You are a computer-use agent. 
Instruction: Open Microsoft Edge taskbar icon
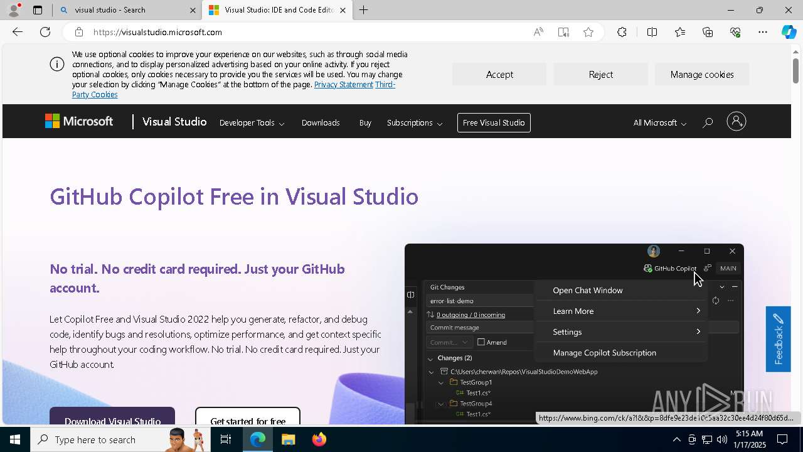pos(258,439)
